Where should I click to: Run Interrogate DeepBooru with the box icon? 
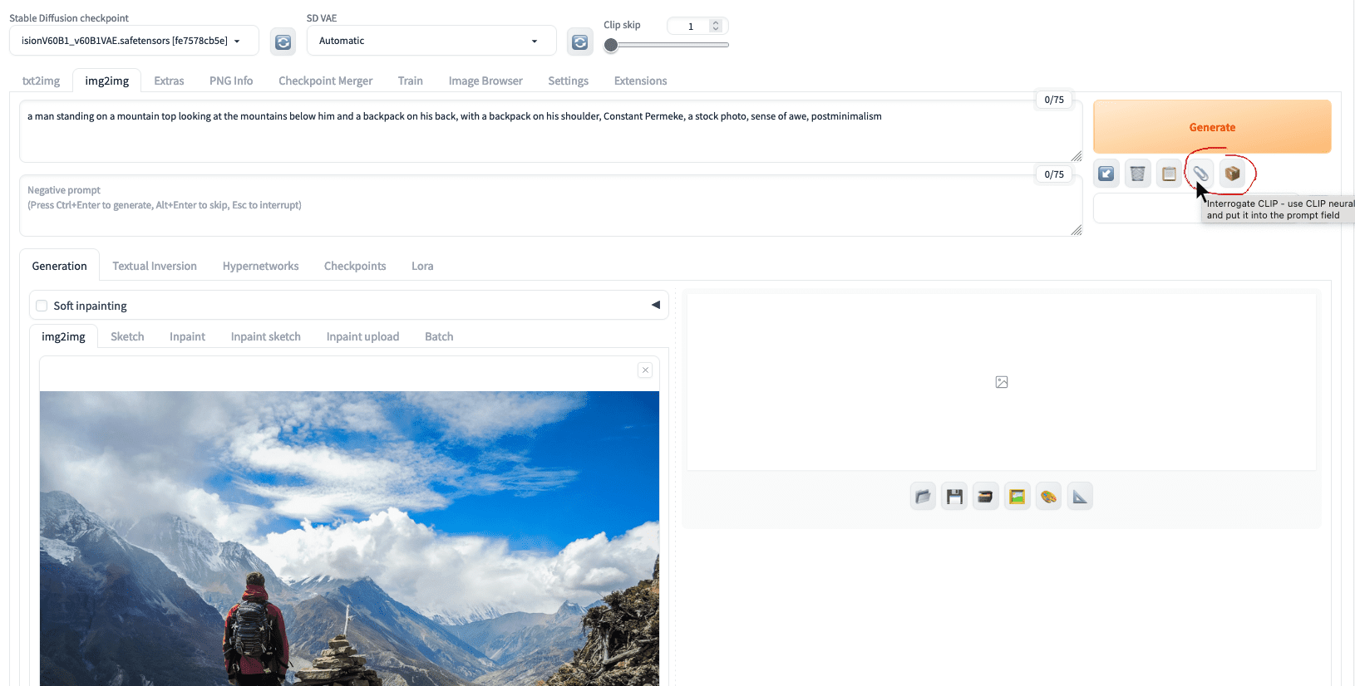tap(1233, 174)
